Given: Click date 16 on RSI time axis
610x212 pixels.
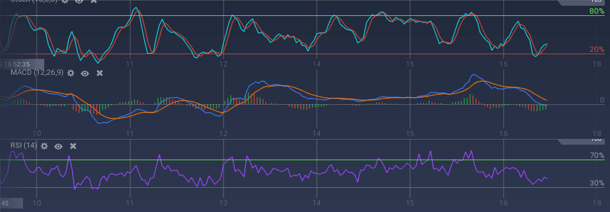Looking at the screenshot, I should tap(503, 203).
